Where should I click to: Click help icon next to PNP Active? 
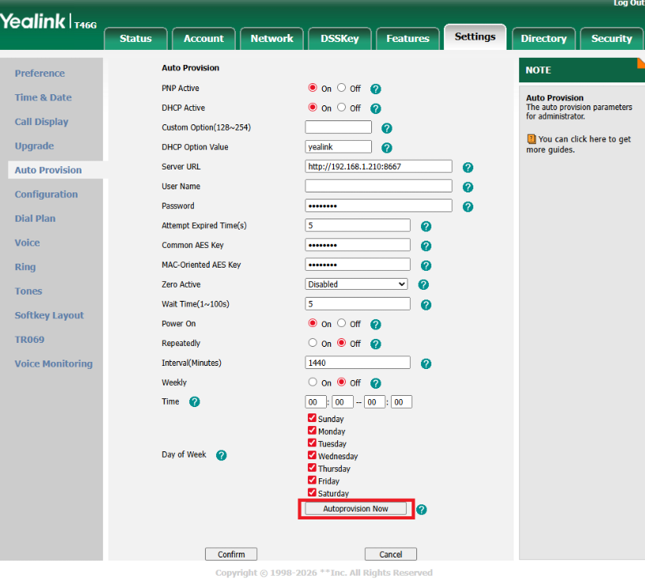376,89
